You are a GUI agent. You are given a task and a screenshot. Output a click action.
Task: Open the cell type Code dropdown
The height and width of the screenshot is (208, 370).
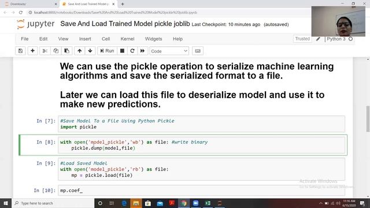coord(169,51)
